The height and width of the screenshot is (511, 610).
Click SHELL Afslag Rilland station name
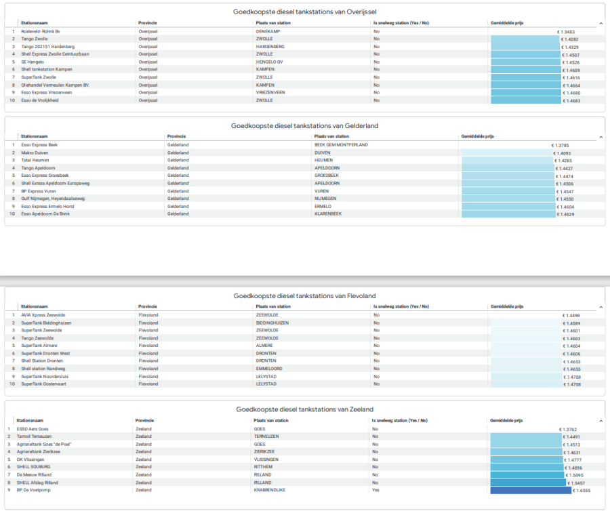coord(37,483)
